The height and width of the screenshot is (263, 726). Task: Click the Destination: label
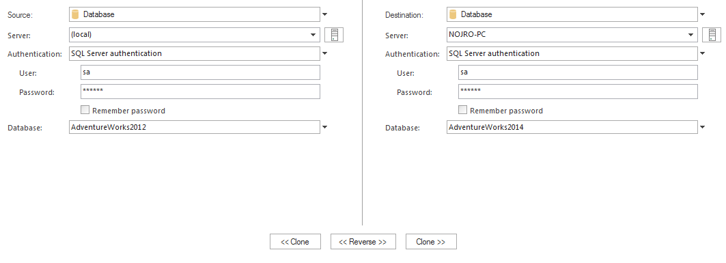404,15
